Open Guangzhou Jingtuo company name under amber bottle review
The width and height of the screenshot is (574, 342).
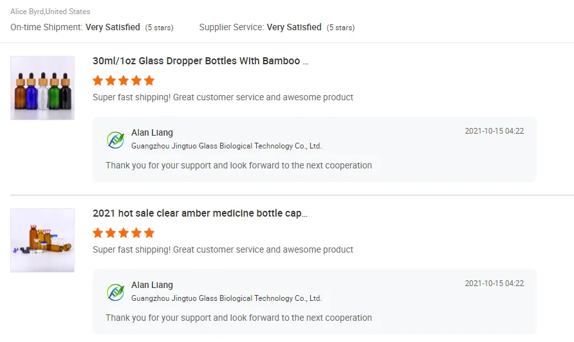(x=227, y=298)
